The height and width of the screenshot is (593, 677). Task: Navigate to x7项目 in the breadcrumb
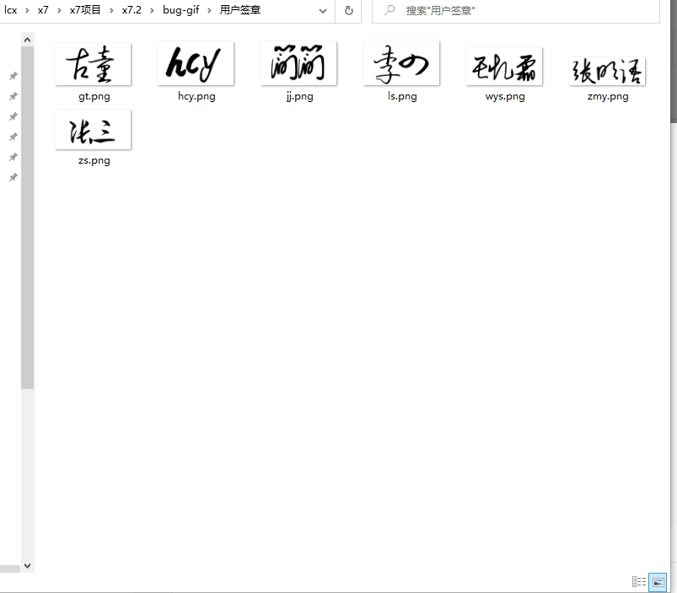[x=85, y=10]
